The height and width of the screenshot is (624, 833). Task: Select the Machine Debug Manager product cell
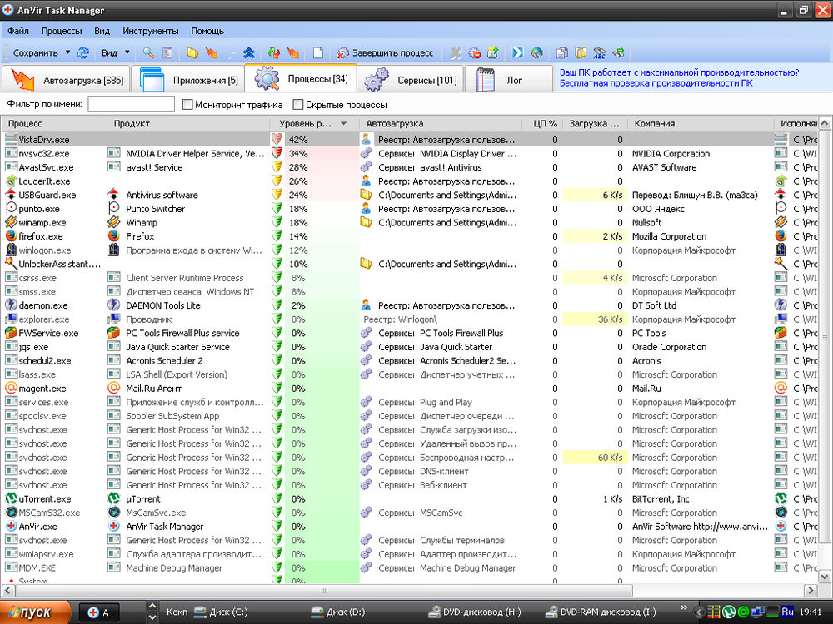[174, 567]
